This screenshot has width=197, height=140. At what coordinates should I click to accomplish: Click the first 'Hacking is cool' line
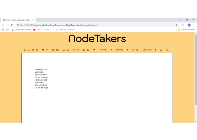tap(41, 69)
